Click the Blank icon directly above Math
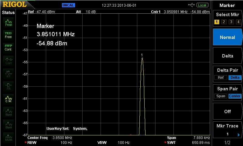This screenshot has width=243, height=146. point(9,125)
